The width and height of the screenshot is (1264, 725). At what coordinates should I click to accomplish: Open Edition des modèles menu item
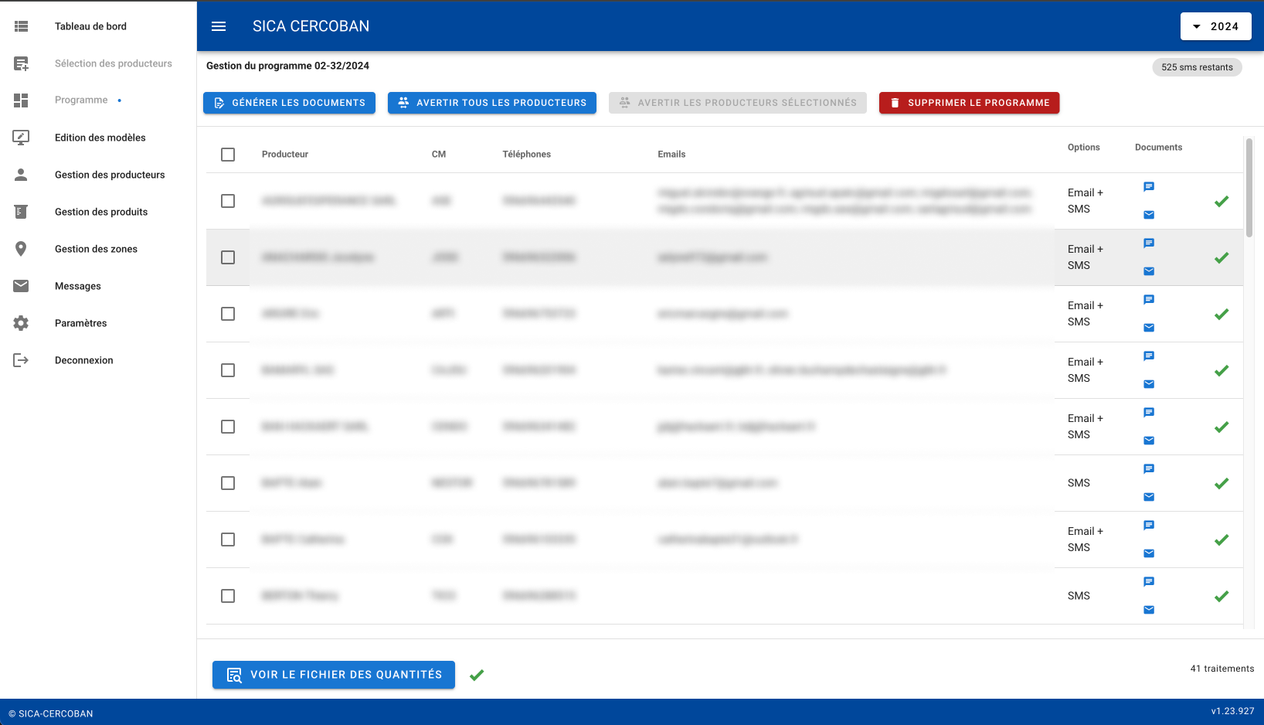point(100,138)
